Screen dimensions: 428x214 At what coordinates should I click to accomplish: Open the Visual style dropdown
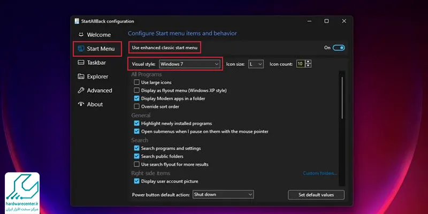(x=190, y=64)
